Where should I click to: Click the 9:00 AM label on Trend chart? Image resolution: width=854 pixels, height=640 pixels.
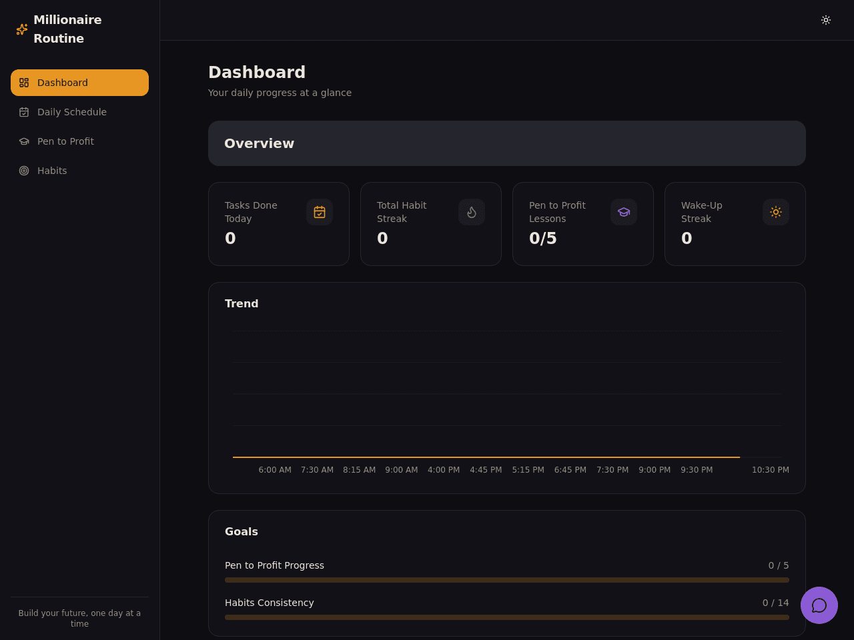[402, 470]
